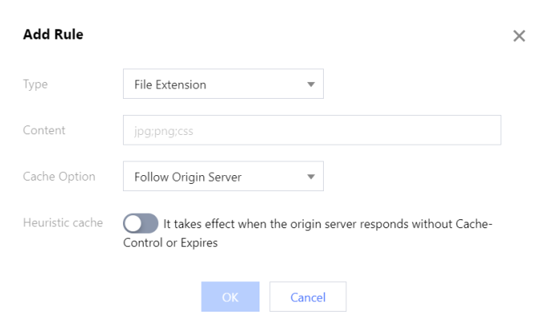Viewport: 548px width, 335px height.
Task: Expand the Cache Option dropdown
Action: tap(223, 176)
